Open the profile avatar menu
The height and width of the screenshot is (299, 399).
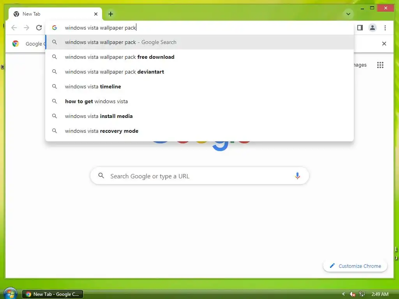point(372,28)
